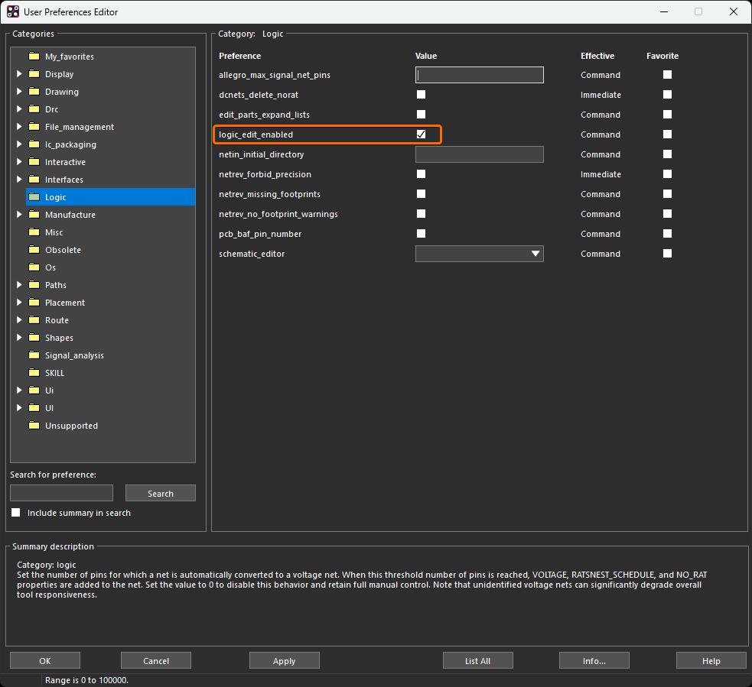Select the Placement category
Screen dimensions: 752x687
[64, 303]
